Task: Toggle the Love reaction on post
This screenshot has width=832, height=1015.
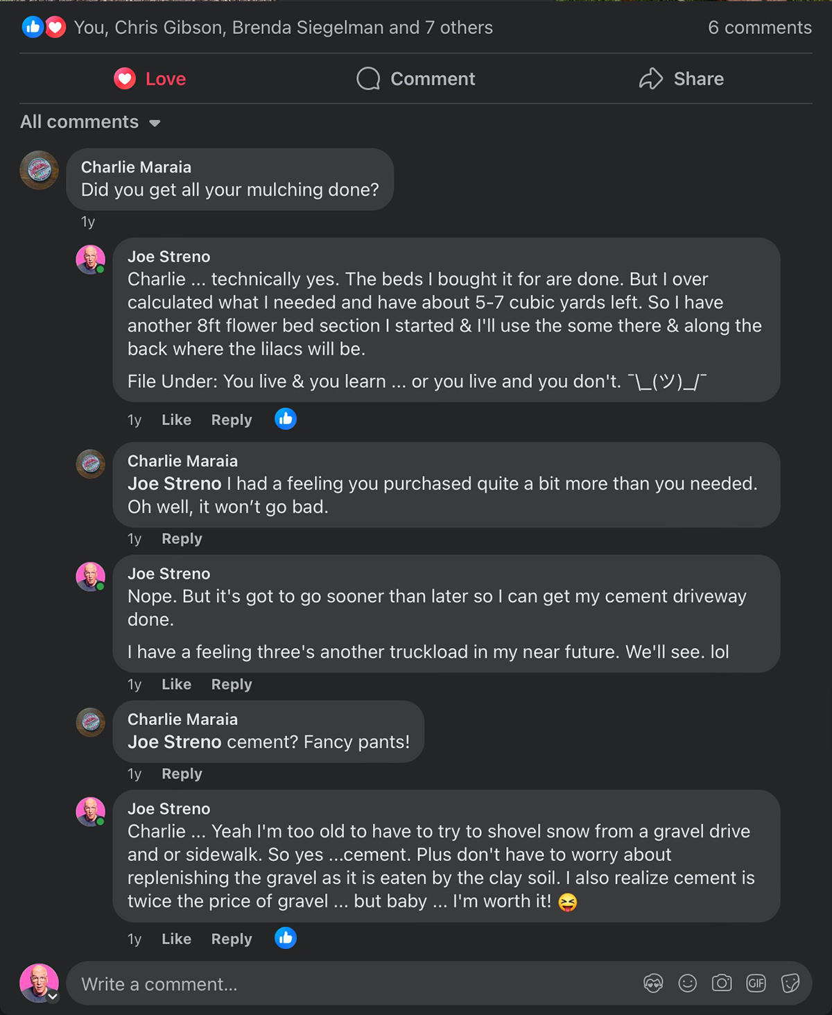Action: click(x=150, y=79)
